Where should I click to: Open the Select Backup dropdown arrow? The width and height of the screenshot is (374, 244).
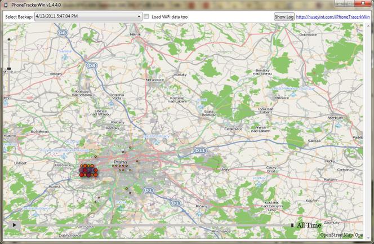(139, 16)
